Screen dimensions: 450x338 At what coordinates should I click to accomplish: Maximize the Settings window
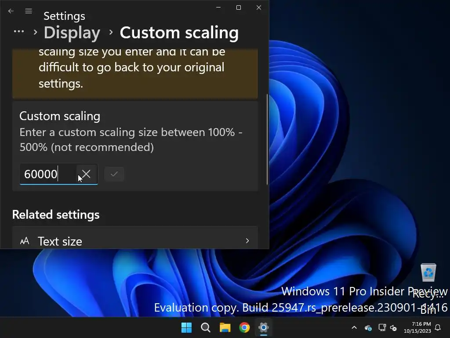(x=239, y=7)
